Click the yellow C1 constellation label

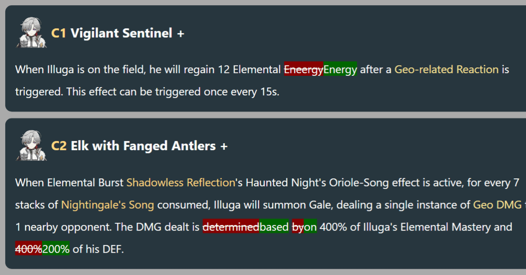[58, 34]
